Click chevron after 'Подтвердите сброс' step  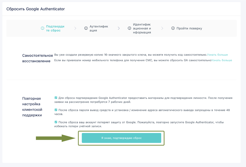tap(75, 28)
